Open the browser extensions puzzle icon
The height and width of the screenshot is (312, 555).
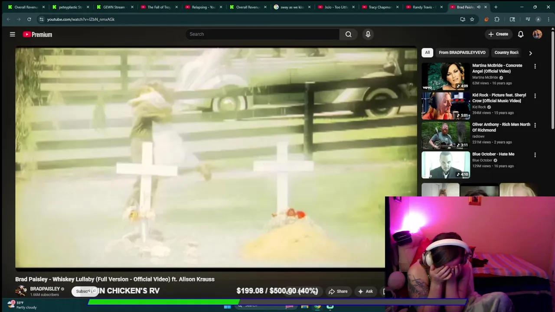point(497,19)
